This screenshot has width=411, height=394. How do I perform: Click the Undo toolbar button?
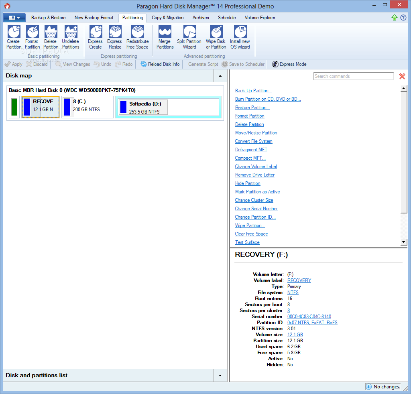pos(103,64)
